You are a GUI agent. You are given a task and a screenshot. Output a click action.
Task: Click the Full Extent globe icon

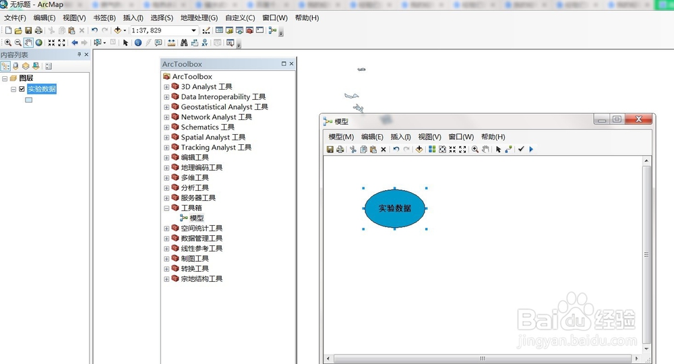[x=39, y=42]
